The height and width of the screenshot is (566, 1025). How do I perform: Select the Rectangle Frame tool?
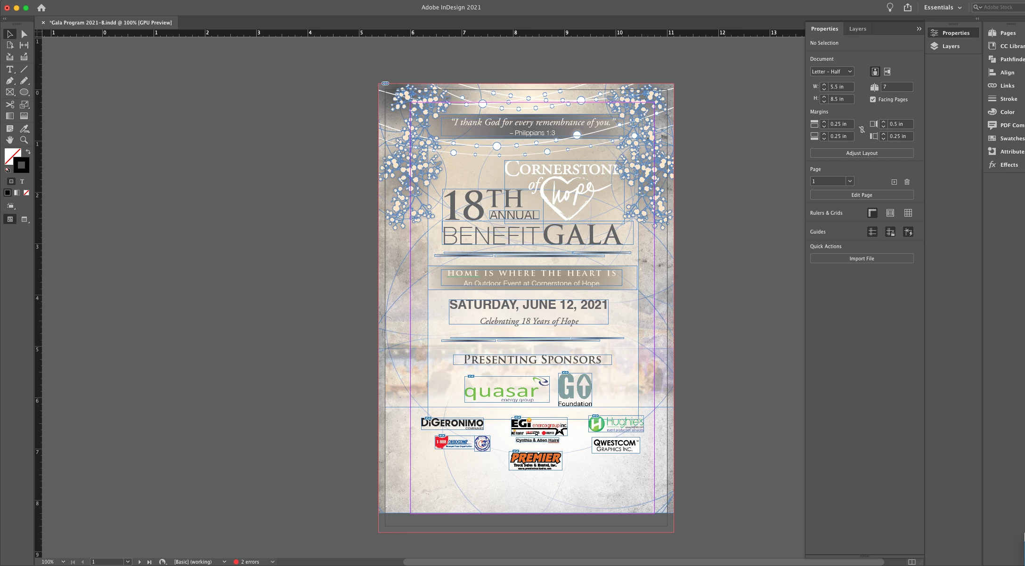pos(9,92)
